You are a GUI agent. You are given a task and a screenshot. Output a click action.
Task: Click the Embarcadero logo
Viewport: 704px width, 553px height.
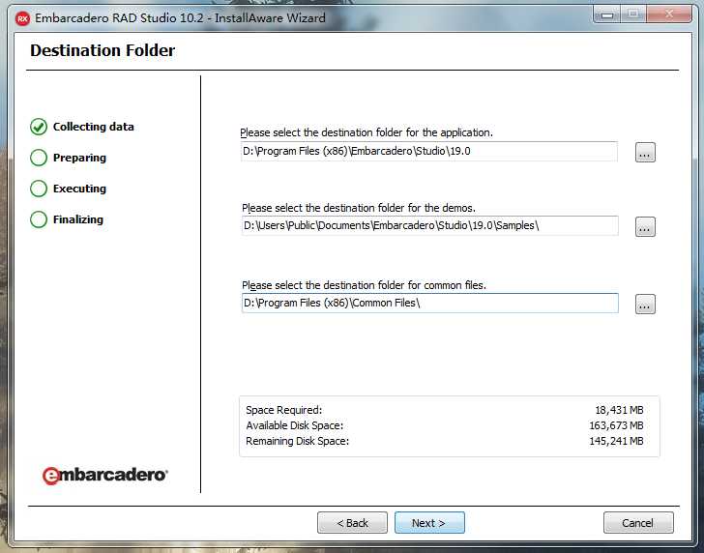click(105, 475)
